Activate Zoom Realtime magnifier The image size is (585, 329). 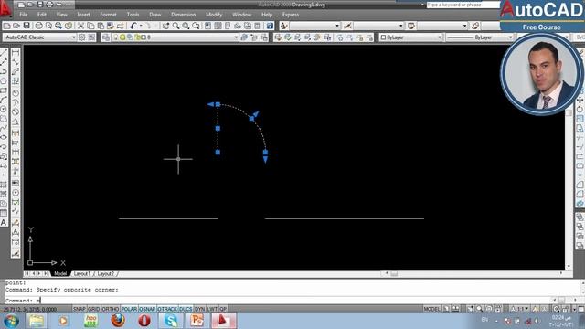(x=175, y=26)
